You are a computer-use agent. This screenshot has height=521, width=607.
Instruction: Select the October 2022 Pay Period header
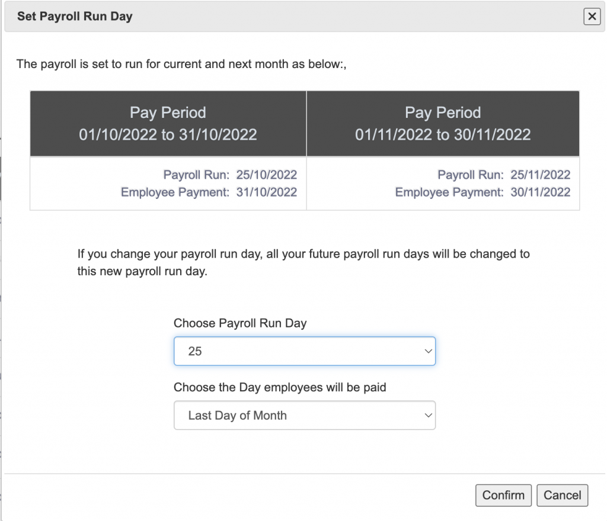coord(168,124)
